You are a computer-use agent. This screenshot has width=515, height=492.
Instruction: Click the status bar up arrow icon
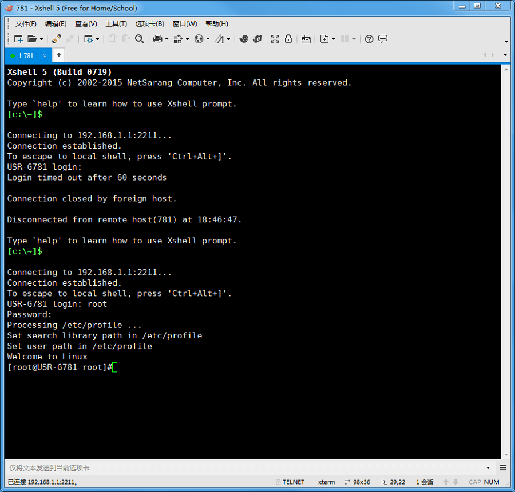446,482
